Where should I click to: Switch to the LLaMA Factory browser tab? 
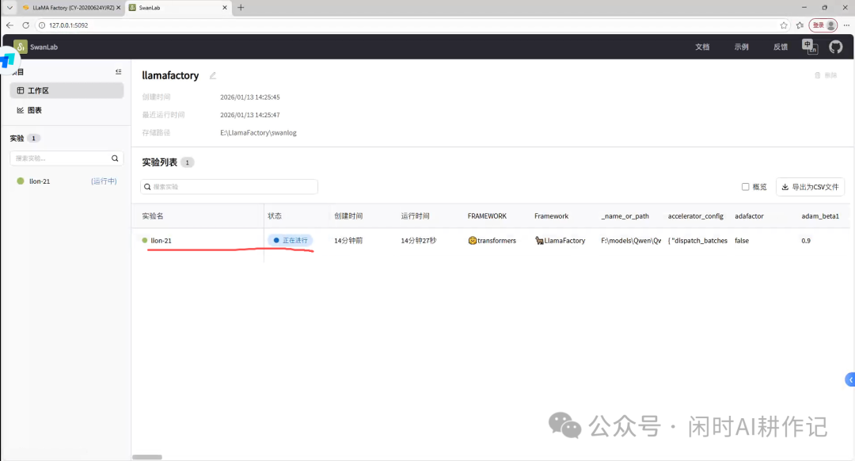[67, 8]
